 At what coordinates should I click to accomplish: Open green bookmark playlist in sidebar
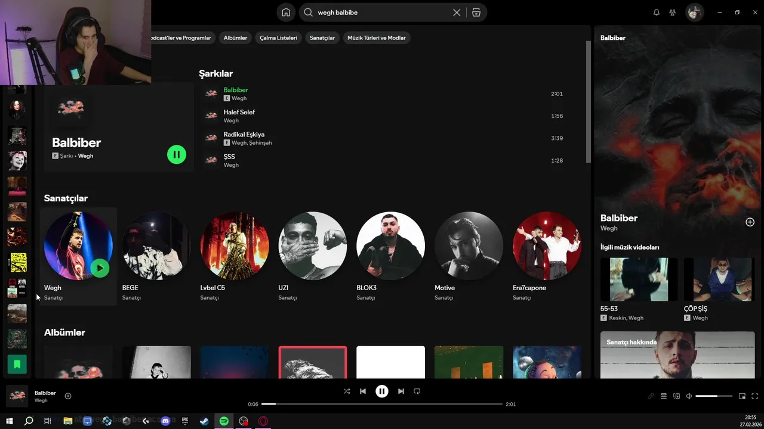[17, 363]
